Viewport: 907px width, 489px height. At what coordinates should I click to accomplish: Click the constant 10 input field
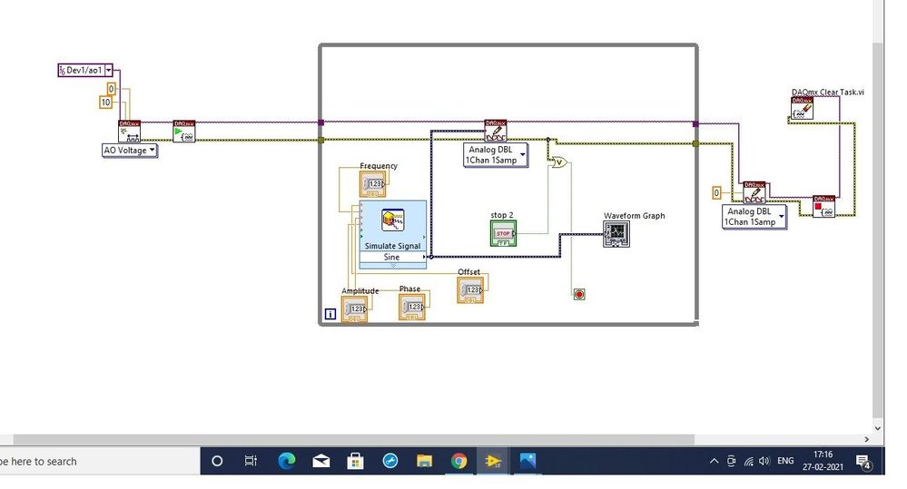[105, 103]
